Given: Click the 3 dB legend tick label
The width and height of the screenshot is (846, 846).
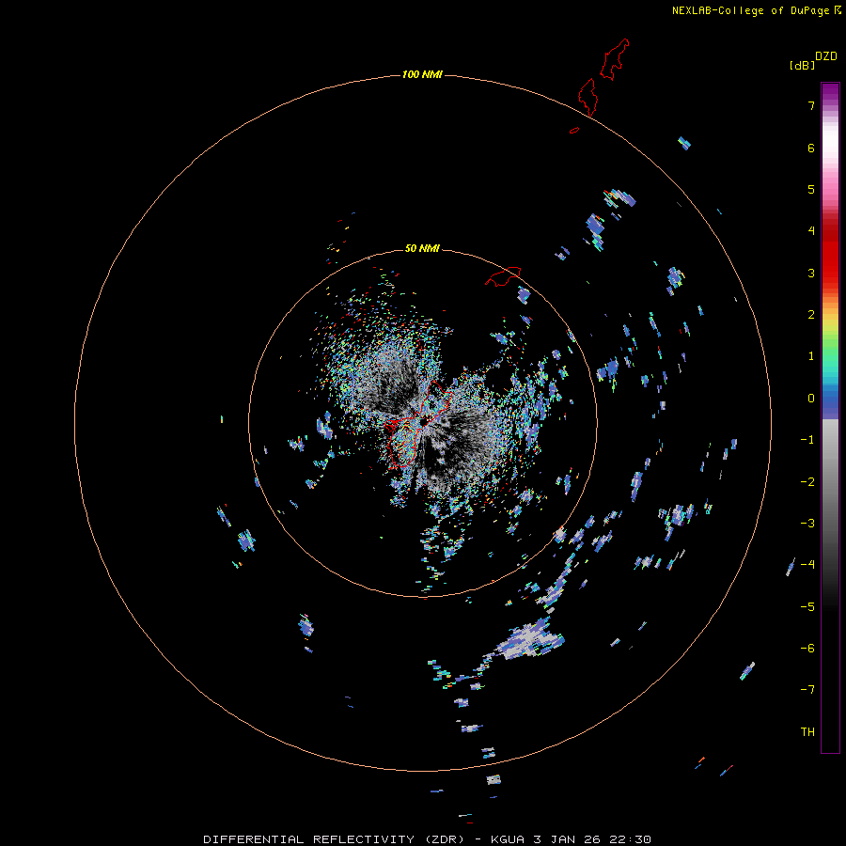Looking at the screenshot, I should [x=811, y=273].
